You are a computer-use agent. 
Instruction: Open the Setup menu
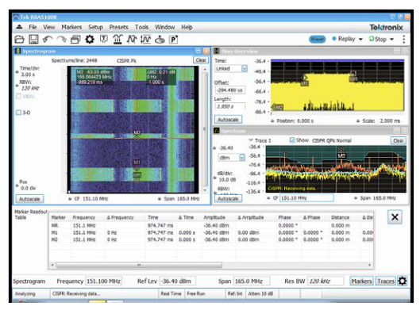coord(95,27)
